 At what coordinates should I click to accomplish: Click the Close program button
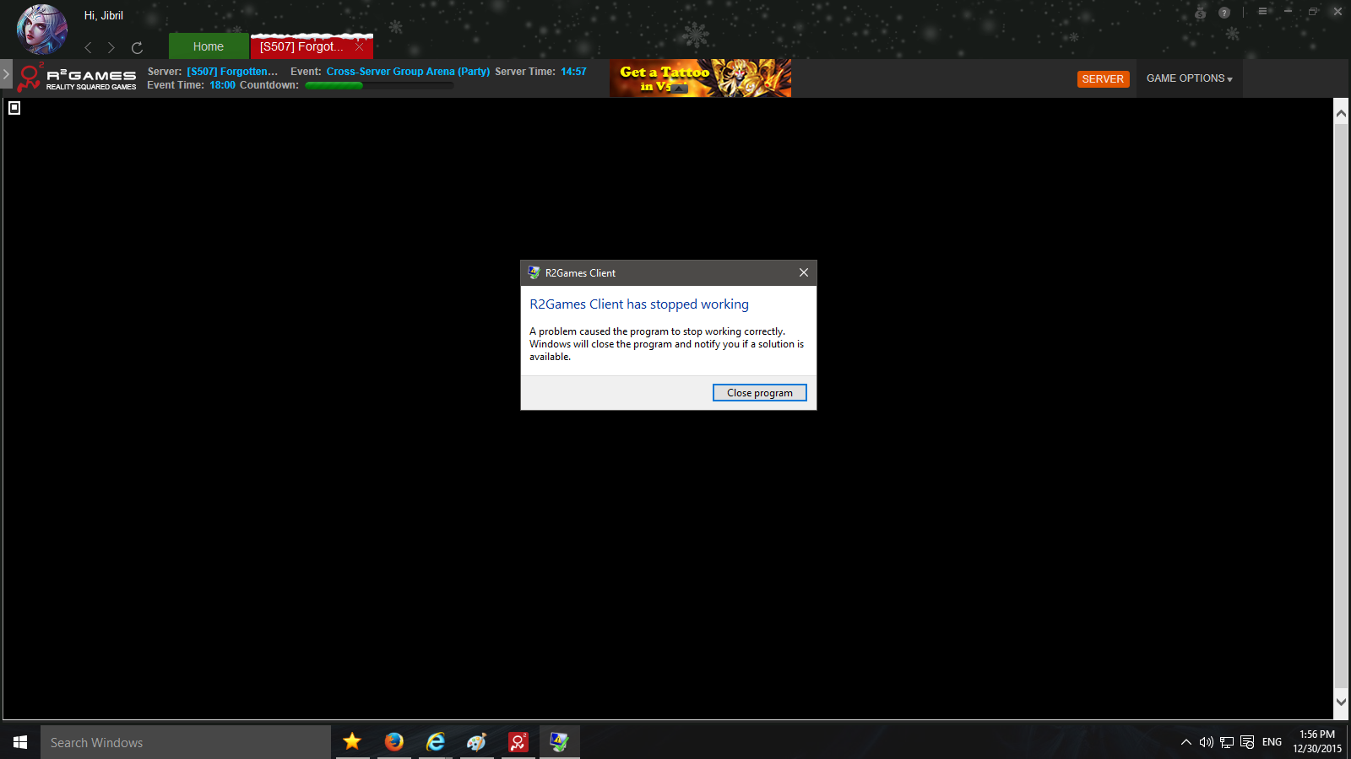(759, 393)
